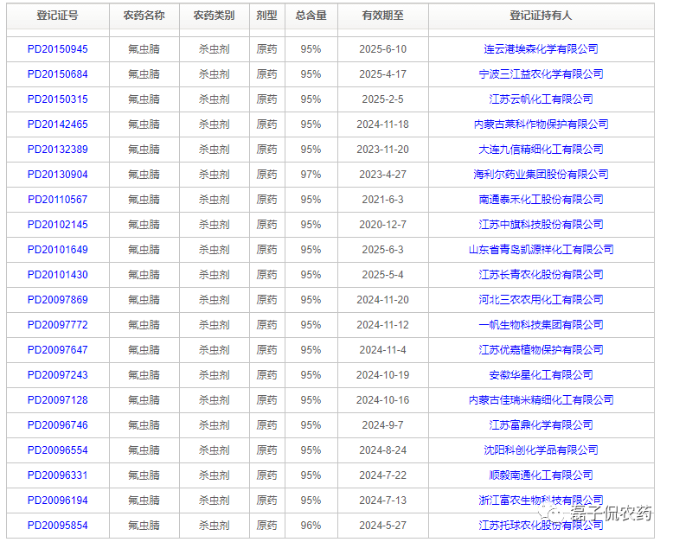673x542 pixels.
Task: Open holder 沈阳科创化学品有限公司 link
Action: click(541, 450)
